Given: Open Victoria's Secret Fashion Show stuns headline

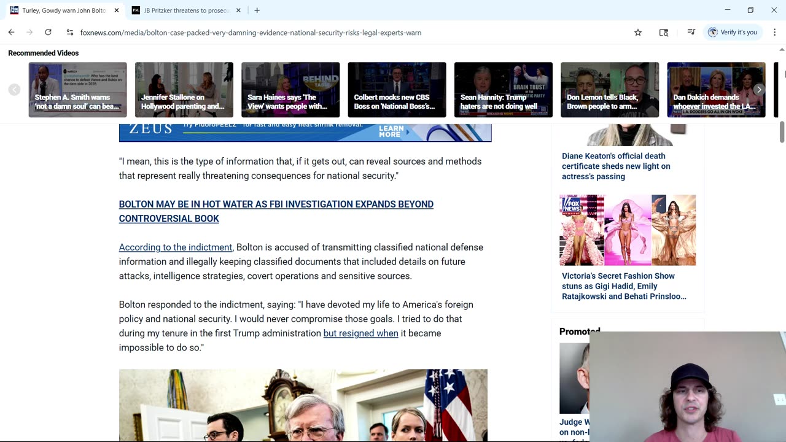Looking at the screenshot, I should [x=624, y=286].
